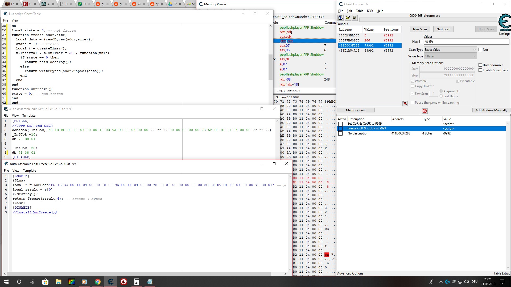Click the Next Scan button
This screenshot has width=511, height=287.
(x=443, y=29)
